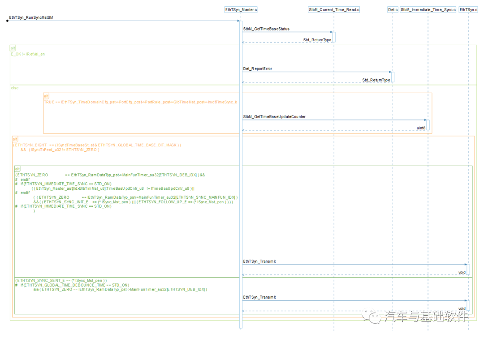Click the StbM_GetTimeBaseStatus message label
The width and height of the screenshot is (484, 338).
(266, 29)
